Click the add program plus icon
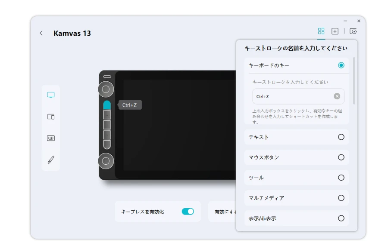 (335, 31)
